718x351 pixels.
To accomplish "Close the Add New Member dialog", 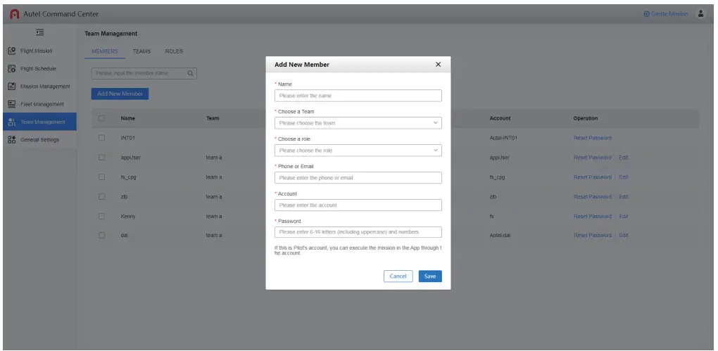I will (x=438, y=65).
